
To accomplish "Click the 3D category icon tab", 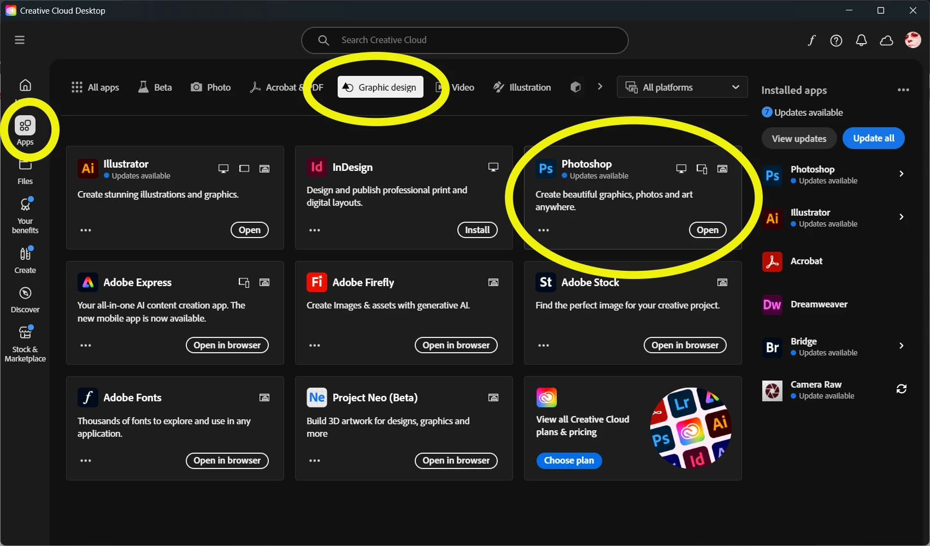I will tap(575, 87).
